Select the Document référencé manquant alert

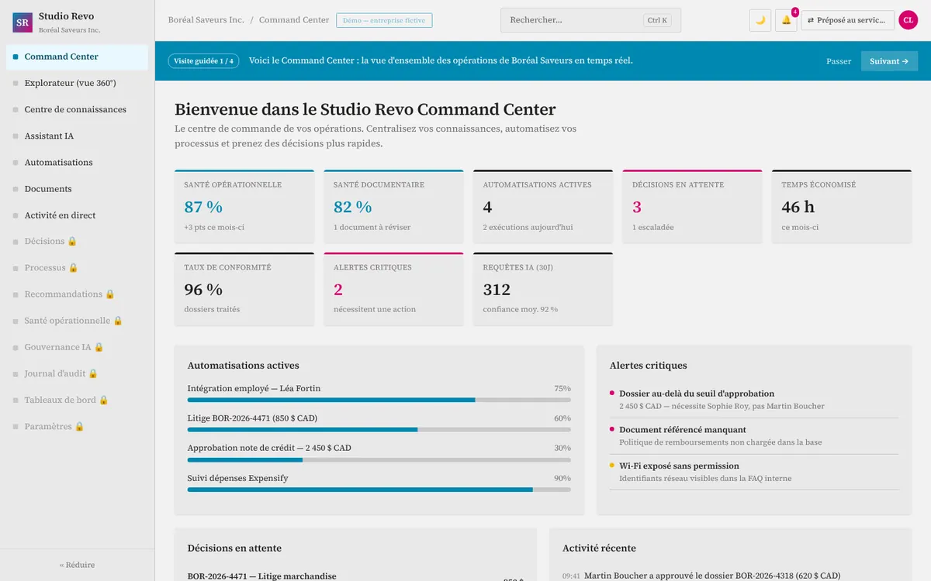pyautogui.click(x=754, y=436)
